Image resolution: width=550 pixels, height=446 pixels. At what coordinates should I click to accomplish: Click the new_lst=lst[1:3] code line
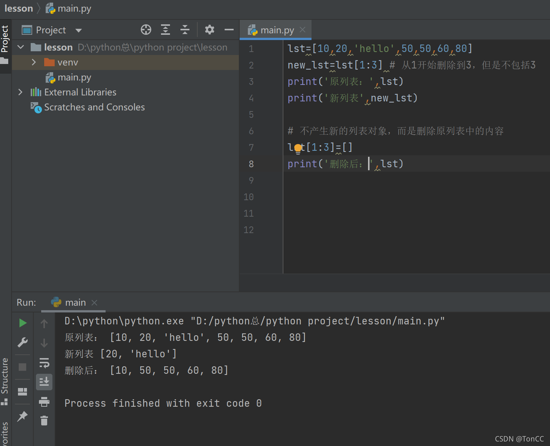click(x=411, y=65)
